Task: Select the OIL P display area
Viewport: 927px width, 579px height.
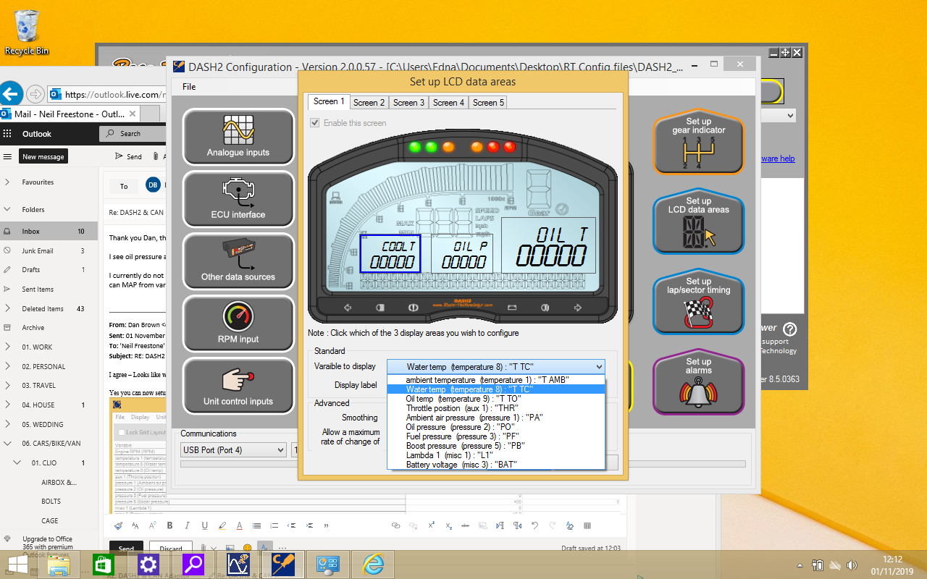Action: click(x=462, y=253)
